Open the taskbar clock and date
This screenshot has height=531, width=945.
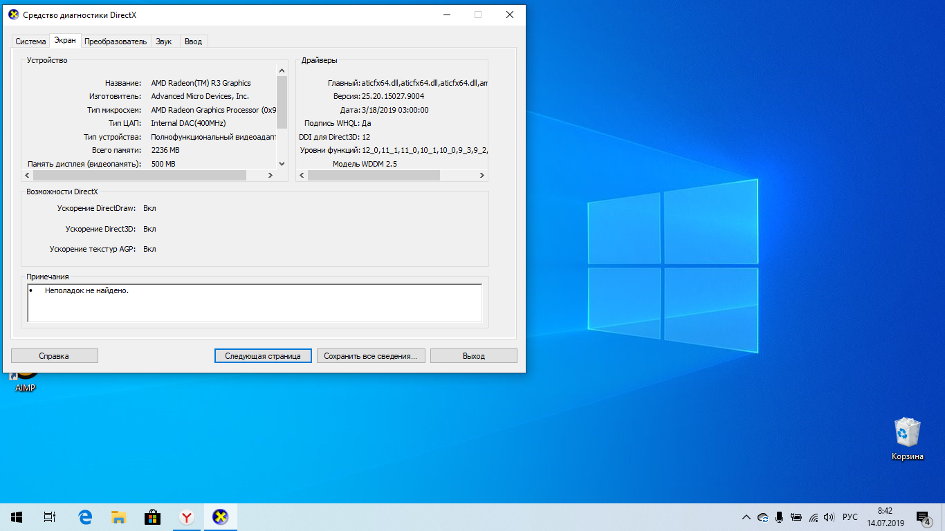(x=885, y=517)
